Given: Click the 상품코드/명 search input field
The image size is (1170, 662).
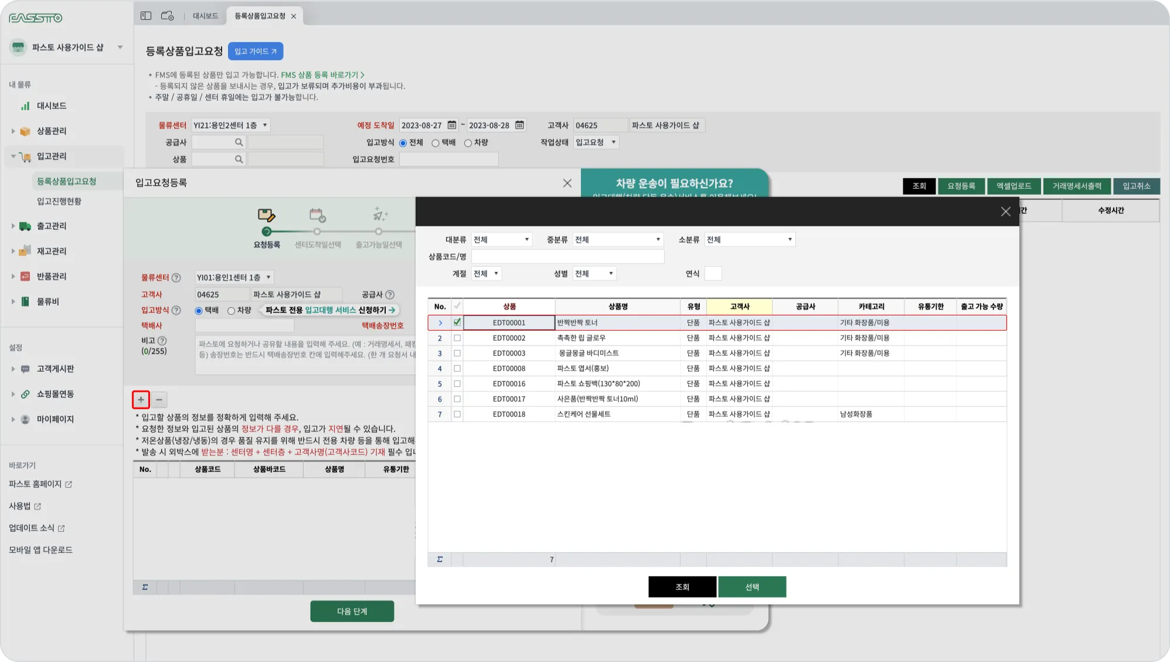Looking at the screenshot, I should pyautogui.click(x=567, y=257).
